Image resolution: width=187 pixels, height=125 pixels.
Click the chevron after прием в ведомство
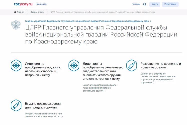point(62,117)
